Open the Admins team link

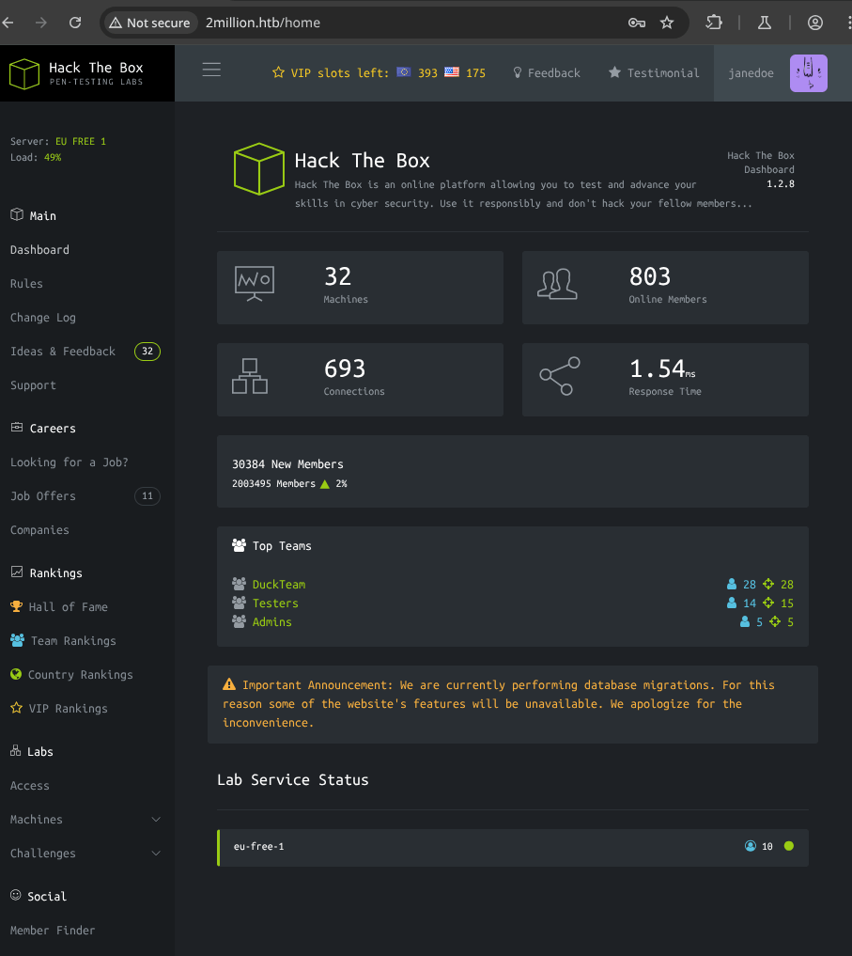point(271,622)
